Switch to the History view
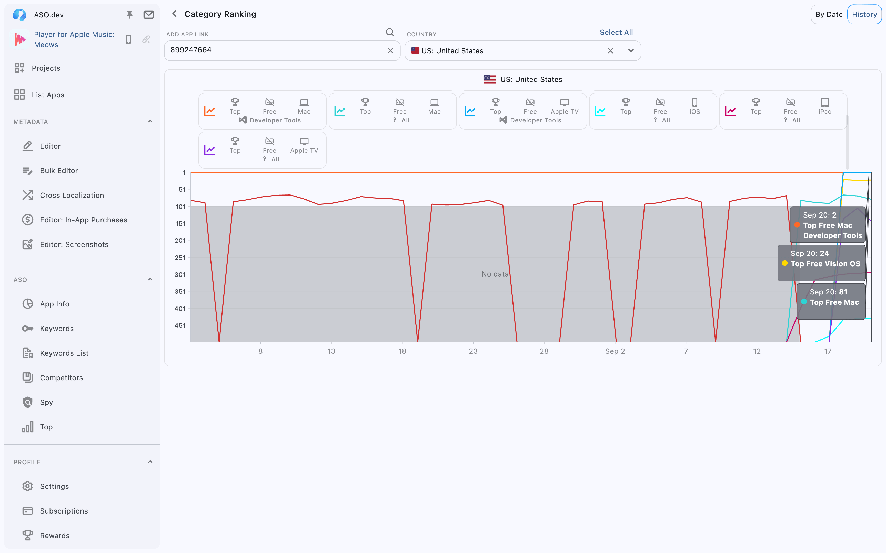This screenshot has height=553, width=886. 864,14
